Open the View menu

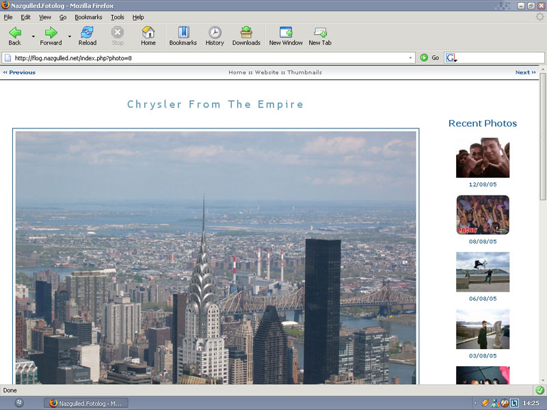(x=44, y=17)
